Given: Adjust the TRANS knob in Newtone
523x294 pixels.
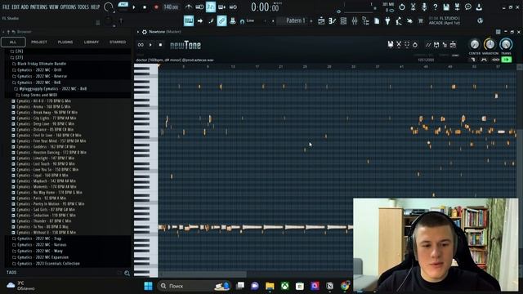Looking at the screenshot, I should 506,44.
